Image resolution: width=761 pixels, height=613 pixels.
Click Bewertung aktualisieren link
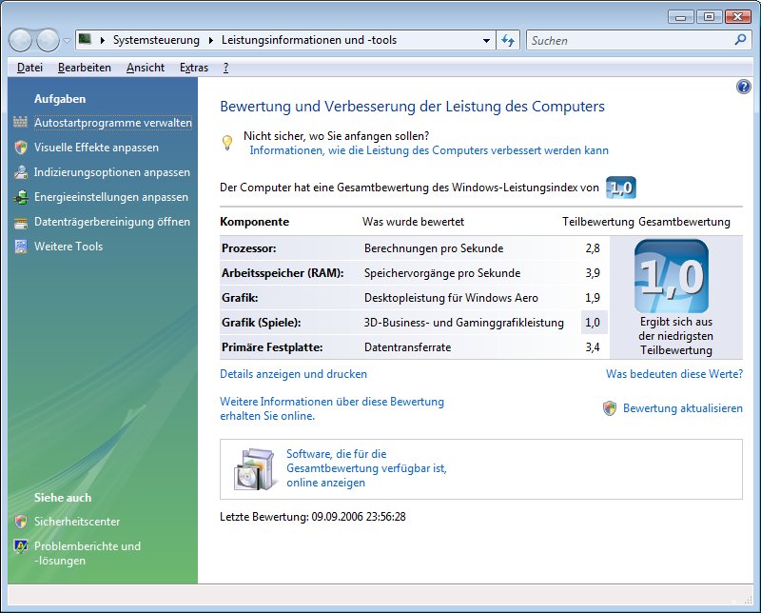pyautogui.click(x=682, y=408)
